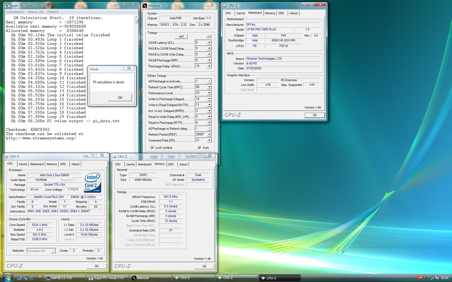Click MemSet 3.5 title bar icon
Viewport: 452px width, 282px height.
(x=145, y=5)
